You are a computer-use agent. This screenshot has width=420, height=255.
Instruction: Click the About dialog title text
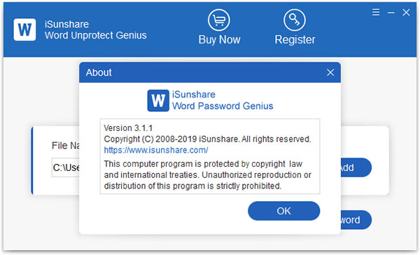coord(99,72)
